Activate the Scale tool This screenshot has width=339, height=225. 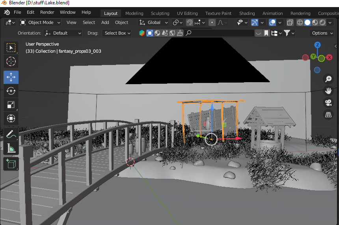click(x=11, y=105)
